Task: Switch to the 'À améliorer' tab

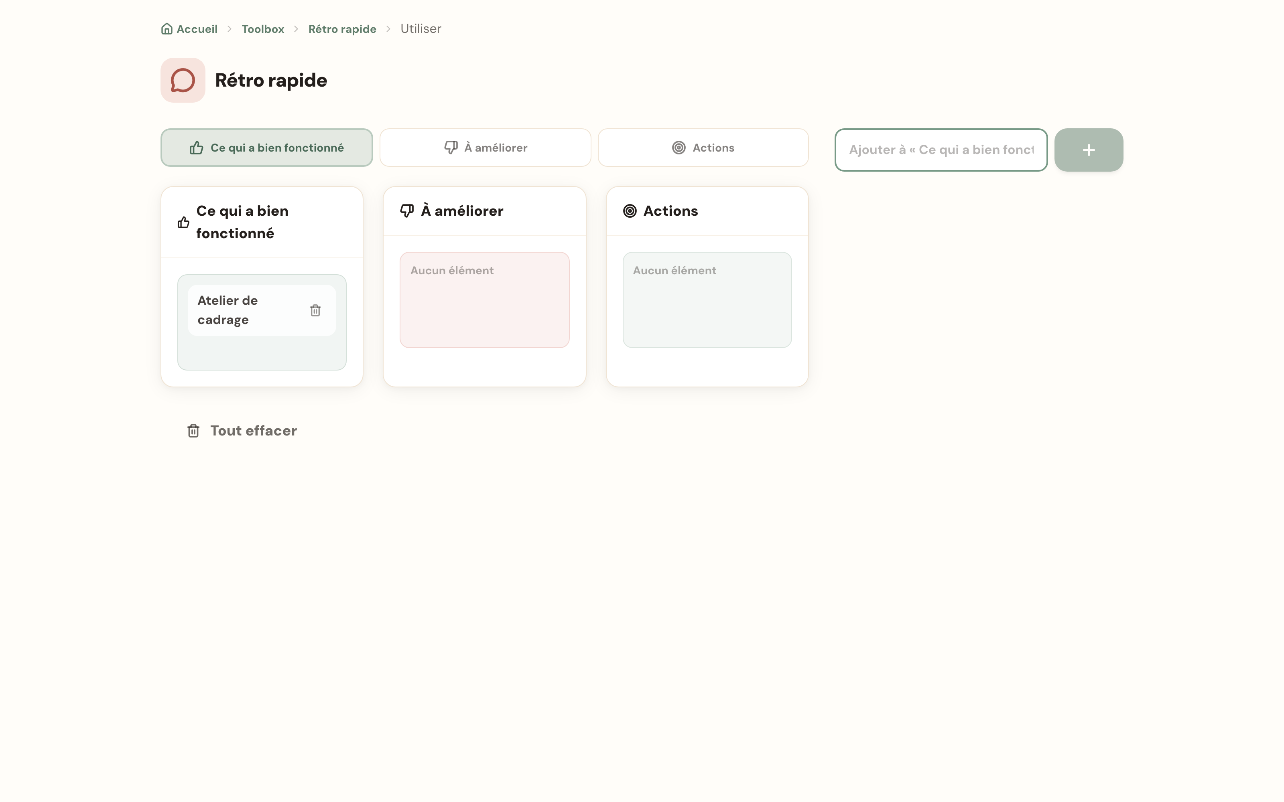Action: point(485,148)
